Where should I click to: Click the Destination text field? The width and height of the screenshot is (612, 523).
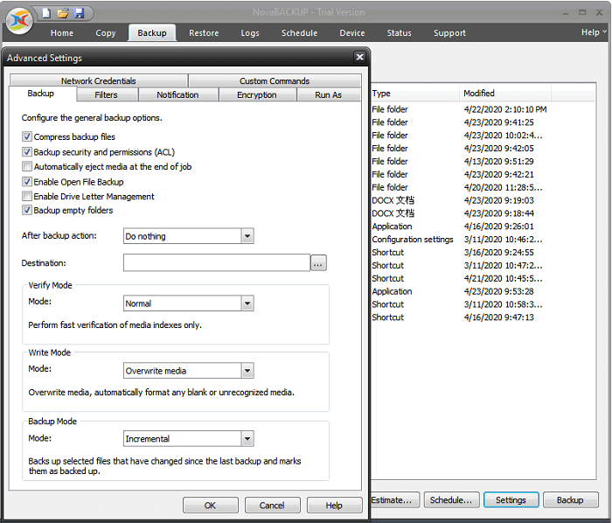[x=216, y=262]
